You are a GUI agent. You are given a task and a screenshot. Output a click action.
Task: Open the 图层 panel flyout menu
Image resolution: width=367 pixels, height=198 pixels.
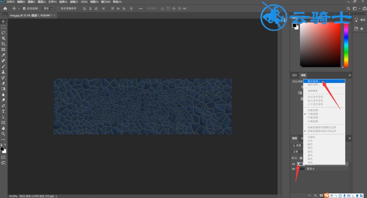click(350, 138)
